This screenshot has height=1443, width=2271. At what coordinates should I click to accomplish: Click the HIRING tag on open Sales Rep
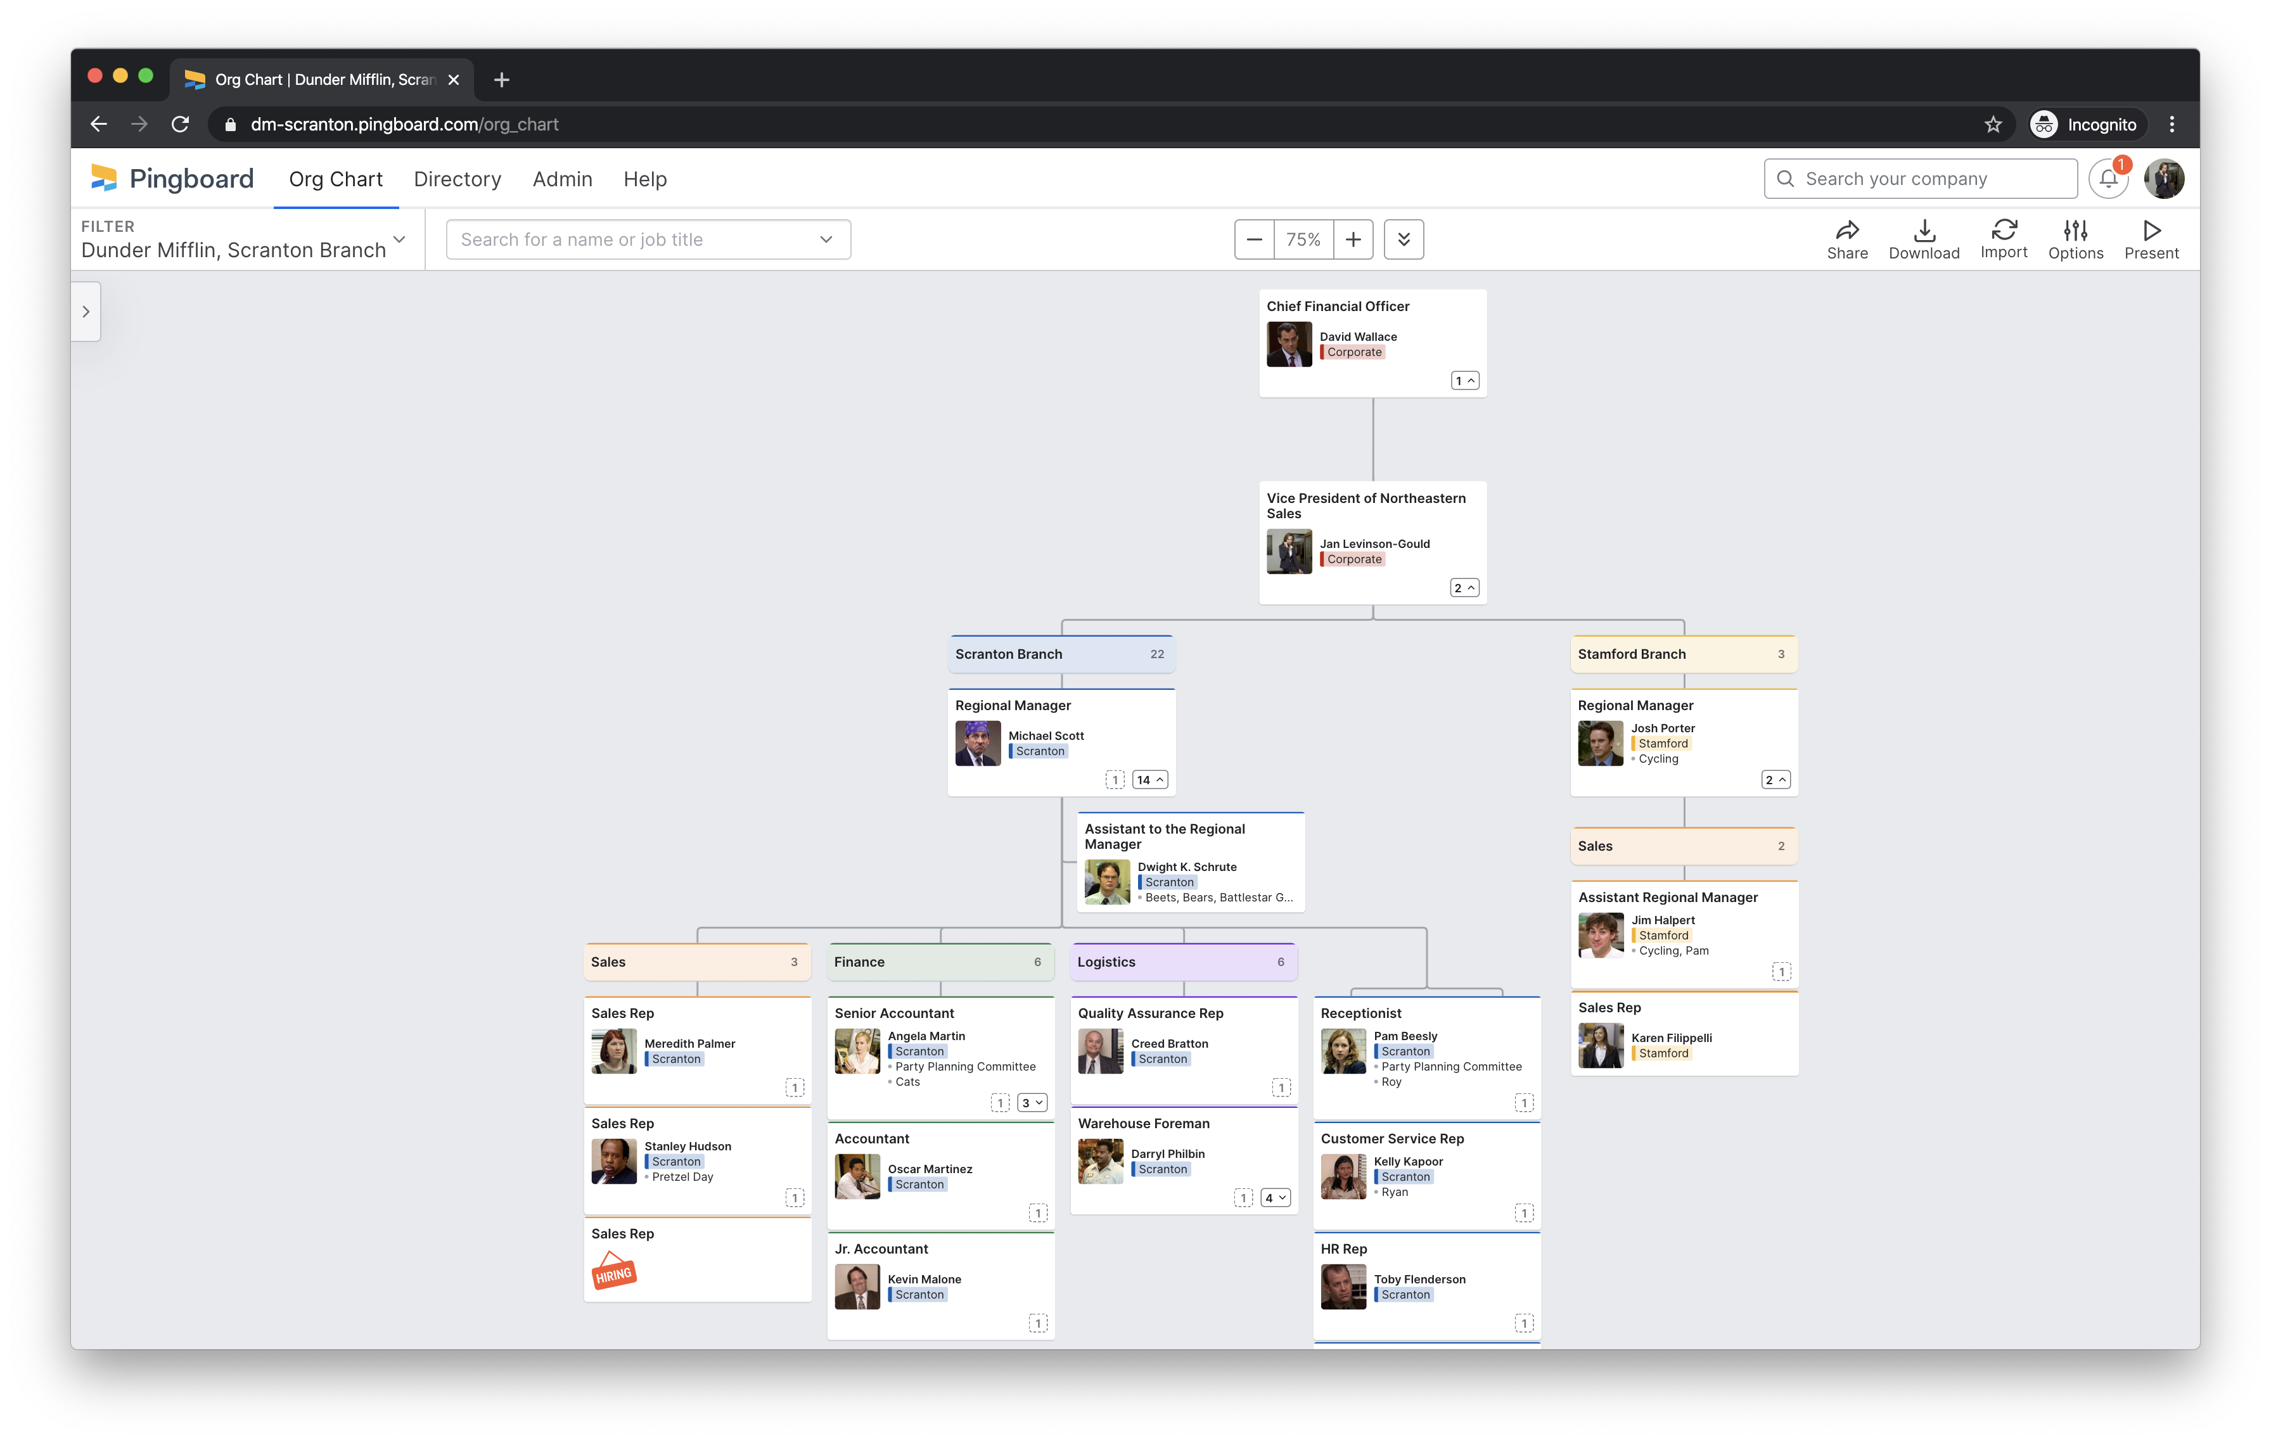click(614, 1271)
